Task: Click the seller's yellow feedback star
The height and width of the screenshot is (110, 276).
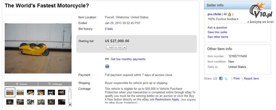Action: [x=229, y=14]
